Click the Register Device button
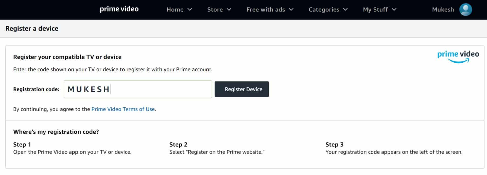This screenshot has height=175, width=487. coord(241,89)
